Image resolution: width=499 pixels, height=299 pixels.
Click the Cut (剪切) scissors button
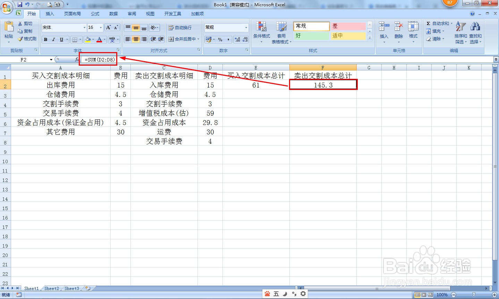25,24
